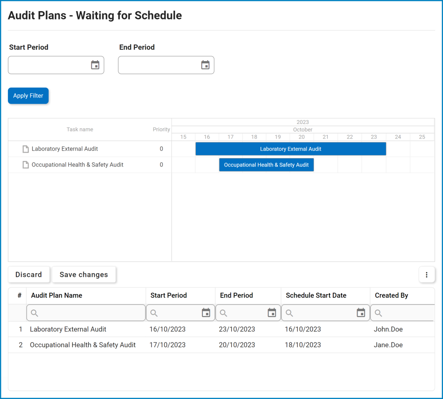Select the Occupational Health & Safety Audit bar
Viewport: 443px width, 399px height.
(266, 164)
